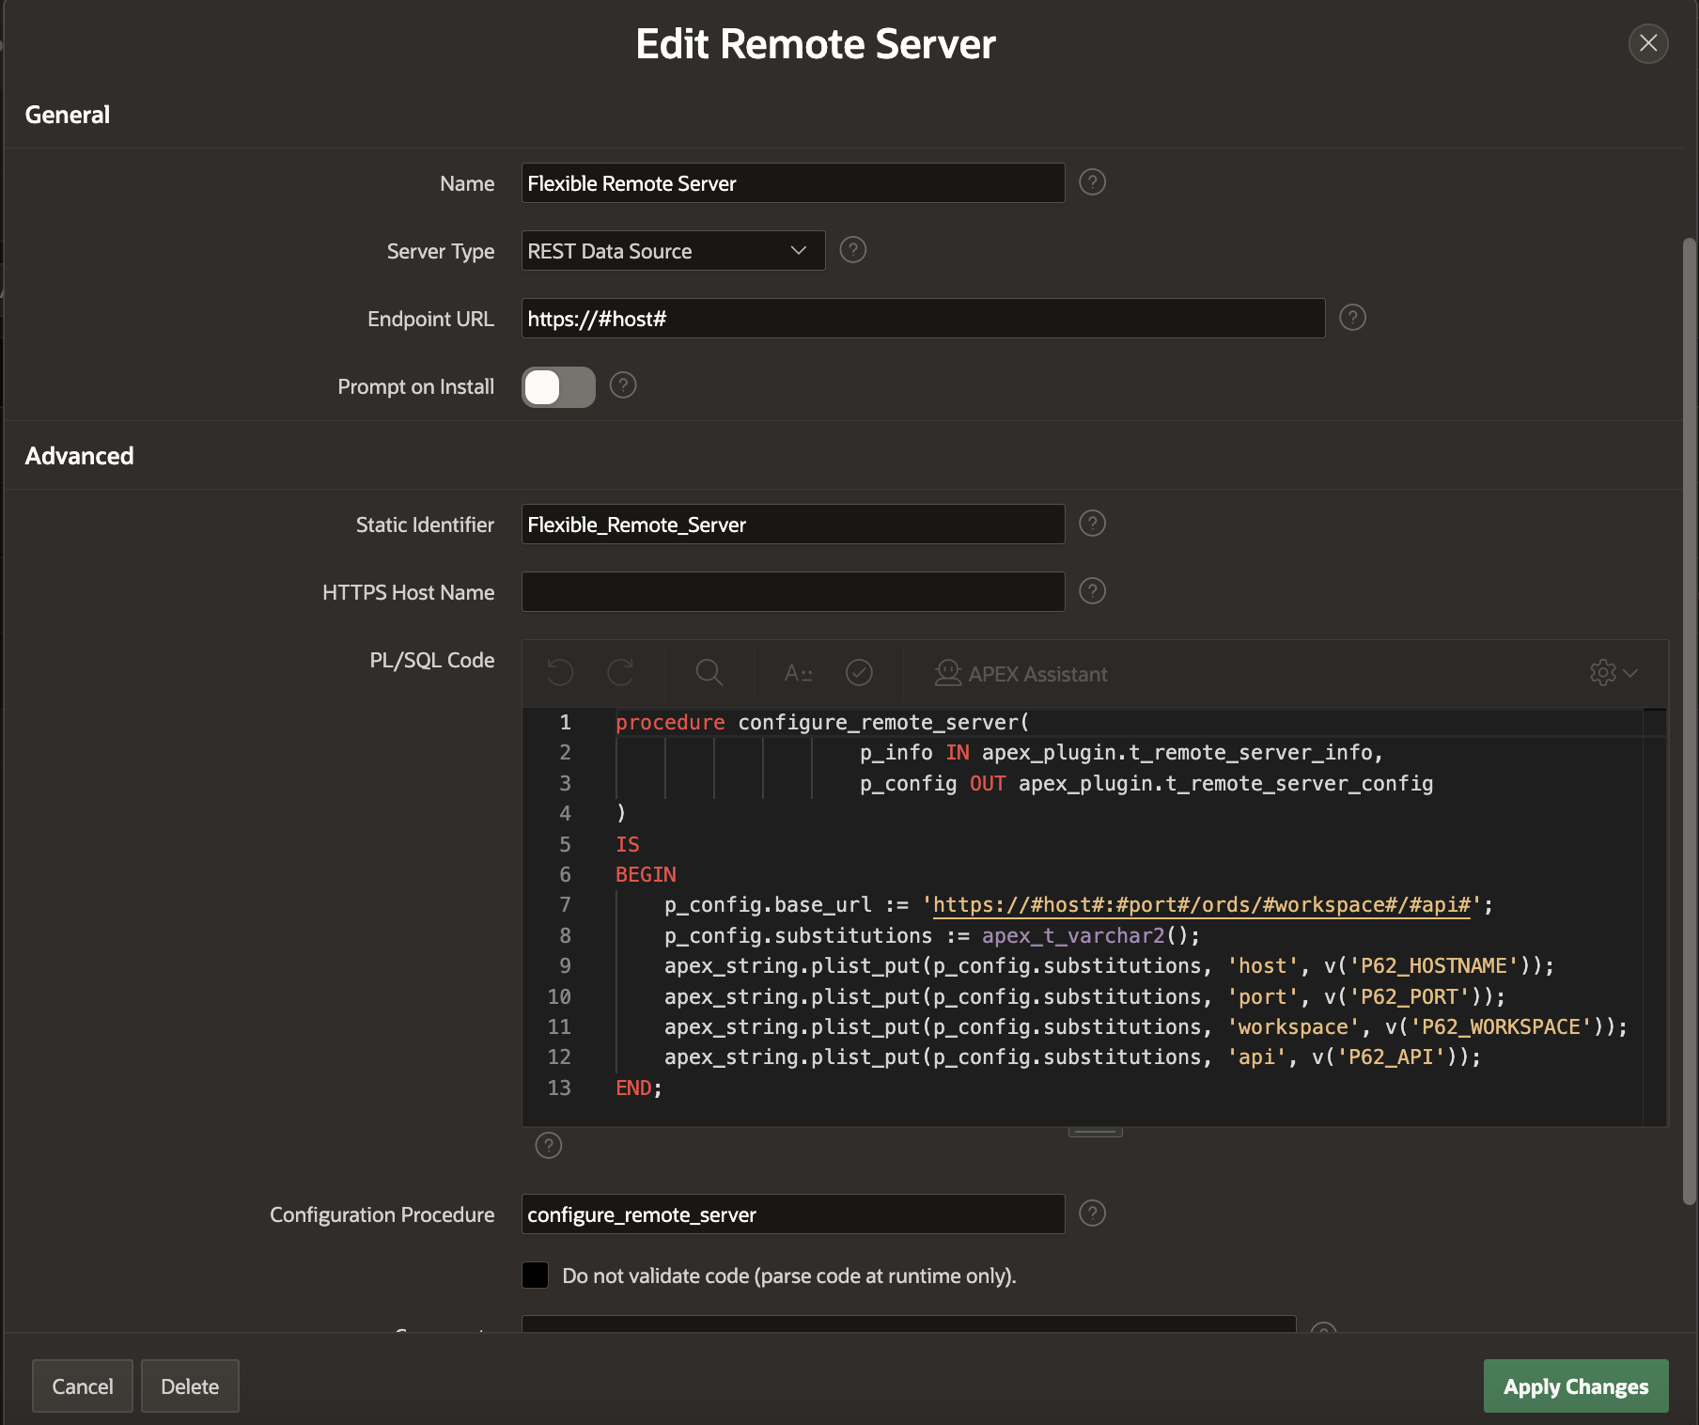Click the validate code checkmark icon

[859, 673]
